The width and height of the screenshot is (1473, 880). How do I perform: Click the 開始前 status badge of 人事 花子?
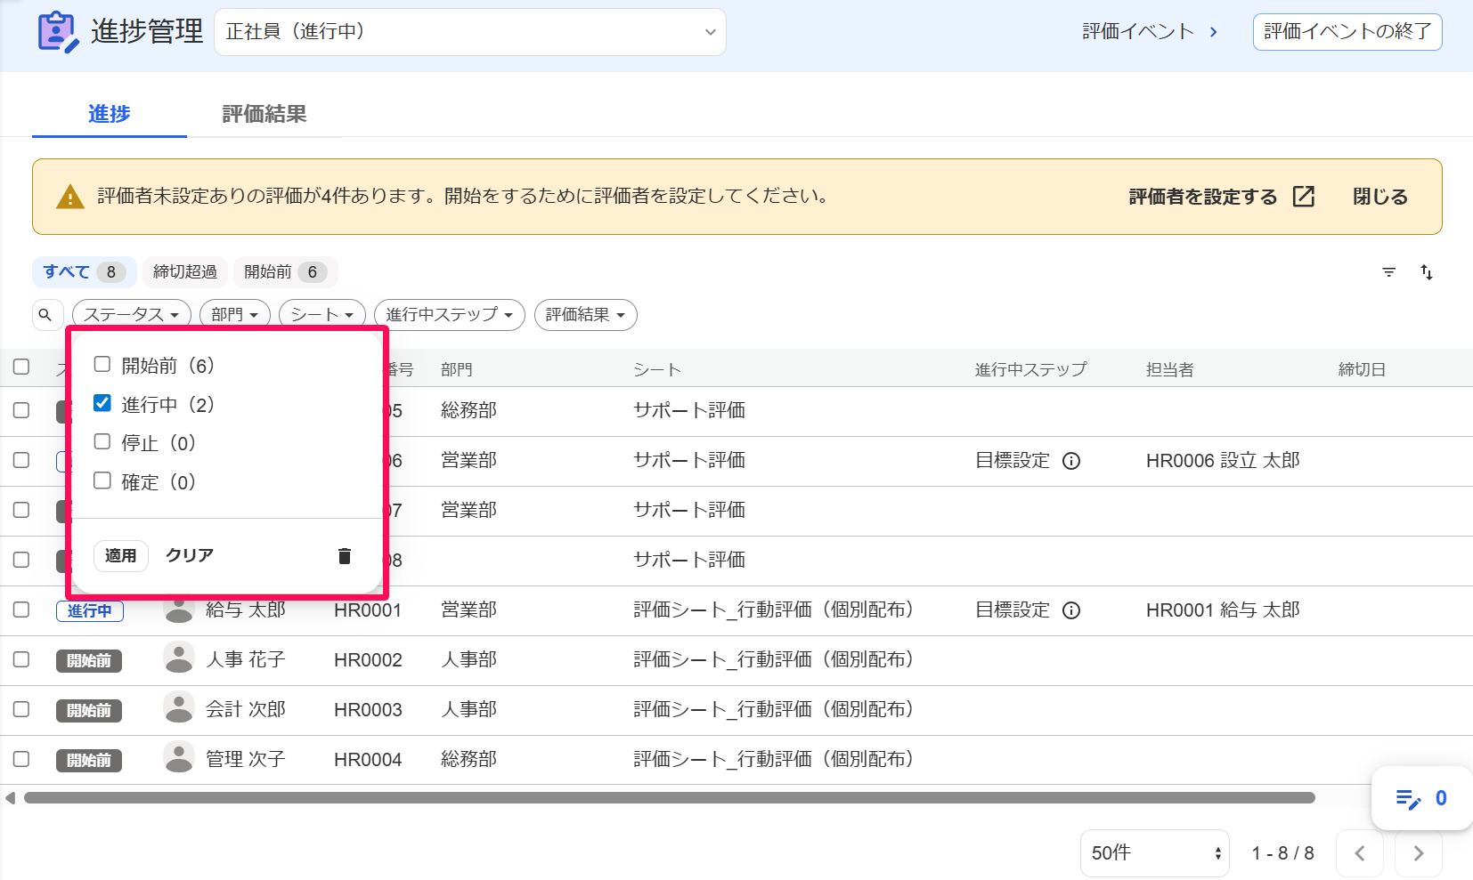coord(89,661)
